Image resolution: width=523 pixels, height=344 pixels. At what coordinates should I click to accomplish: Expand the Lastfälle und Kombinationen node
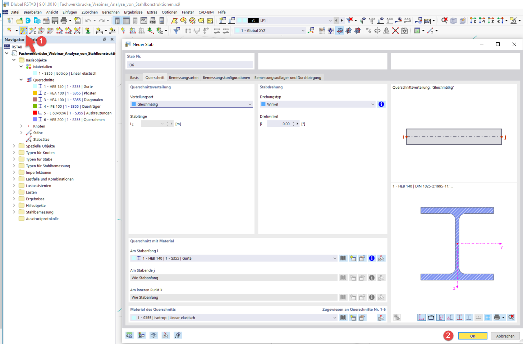point(14,179)
